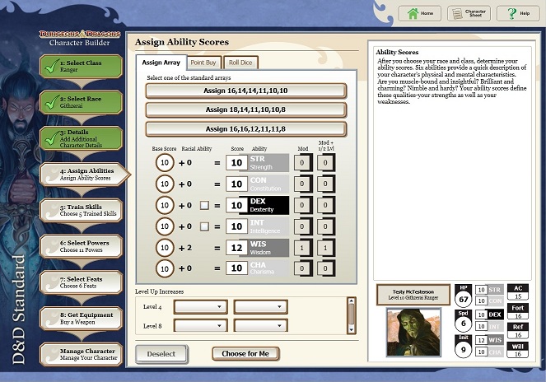Open the Character Sheet button
The width and height of the screenshot is (546, 382).
point(469,13)
